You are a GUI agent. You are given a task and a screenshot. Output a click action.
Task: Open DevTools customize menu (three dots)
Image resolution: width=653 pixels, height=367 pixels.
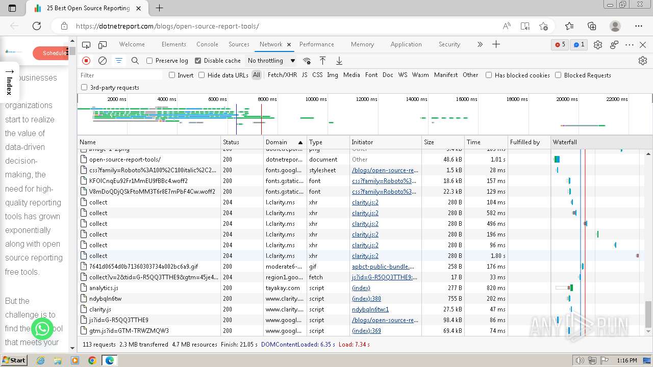pyautogui.click(x=630, y=45)
